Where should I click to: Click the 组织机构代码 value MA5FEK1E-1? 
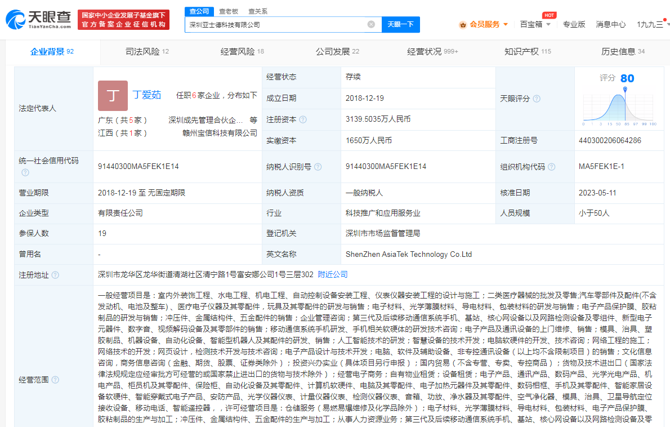coord(601,167)
